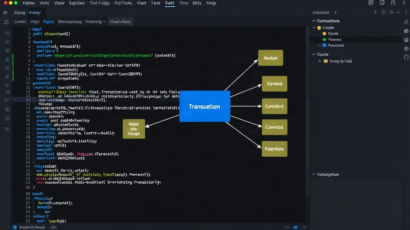Image resolution: width=410 pixels, height=230 pixels.
Task: Select the Pareft item in the tree
Action: (333, 34)
